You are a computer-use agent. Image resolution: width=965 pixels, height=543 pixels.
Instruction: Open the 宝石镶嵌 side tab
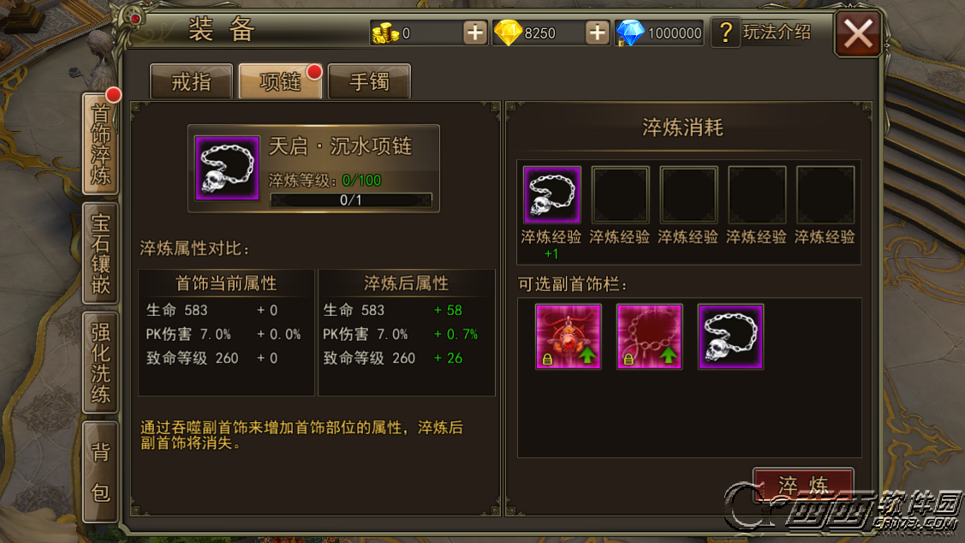point(100,253)
